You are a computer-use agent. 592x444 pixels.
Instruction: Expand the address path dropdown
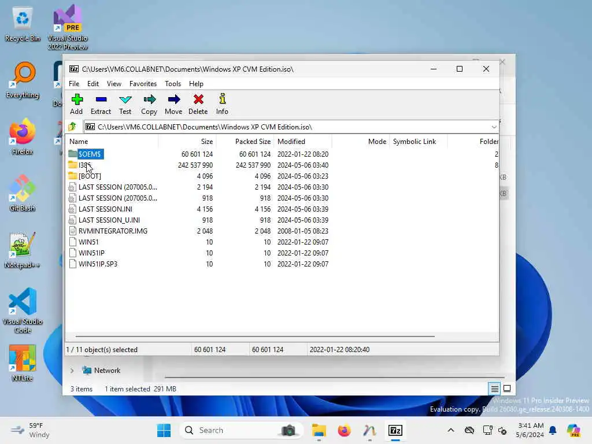coord(494,127)
